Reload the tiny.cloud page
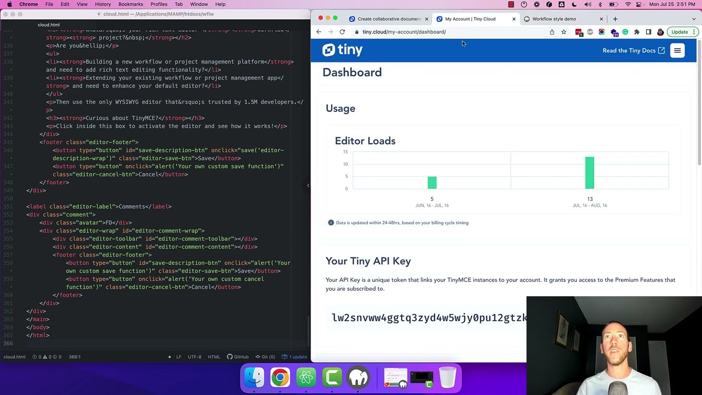This screenshot has height=395, width=702. 342,32
